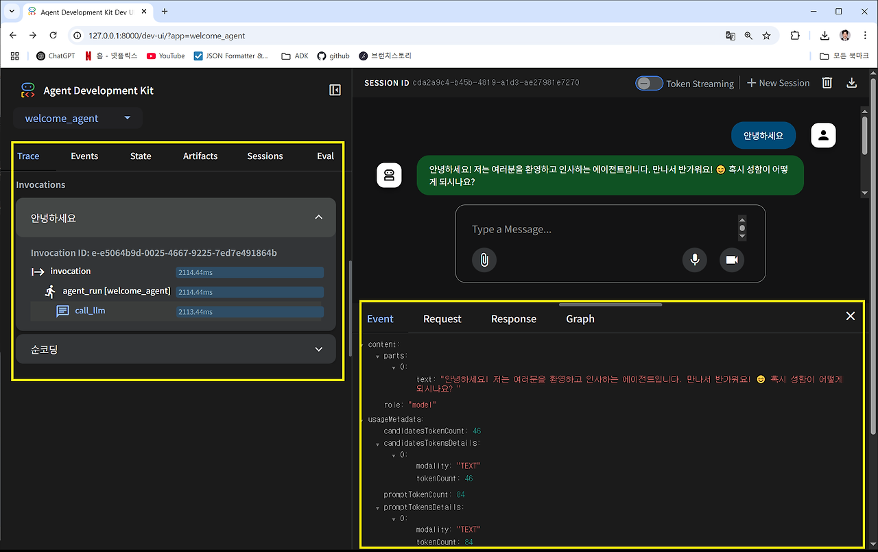Click the call_llm message icon
Image resolution: width=878 pixels, height=552 pixels.
click(x=62, y=311)
